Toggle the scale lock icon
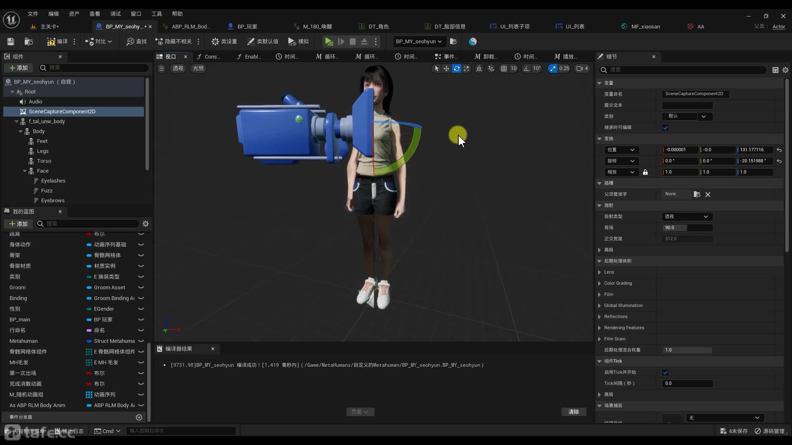This screenshot has height=445, width=792. pos(645,172)
